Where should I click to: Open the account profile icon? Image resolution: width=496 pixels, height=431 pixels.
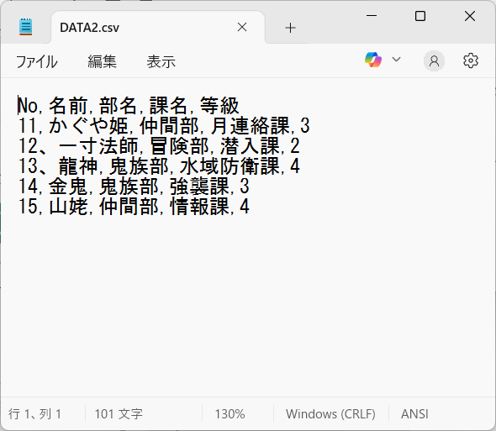[x=434, y=60]
